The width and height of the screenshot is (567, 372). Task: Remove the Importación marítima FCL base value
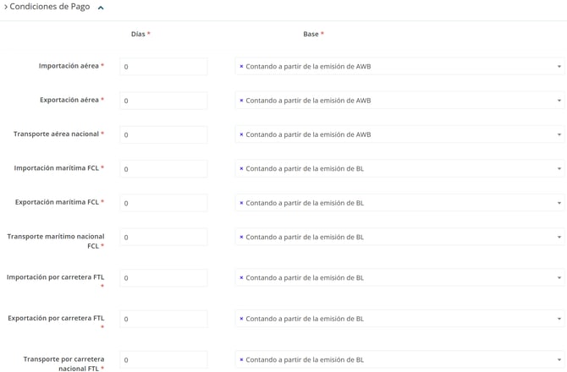(x=241, y=169)
